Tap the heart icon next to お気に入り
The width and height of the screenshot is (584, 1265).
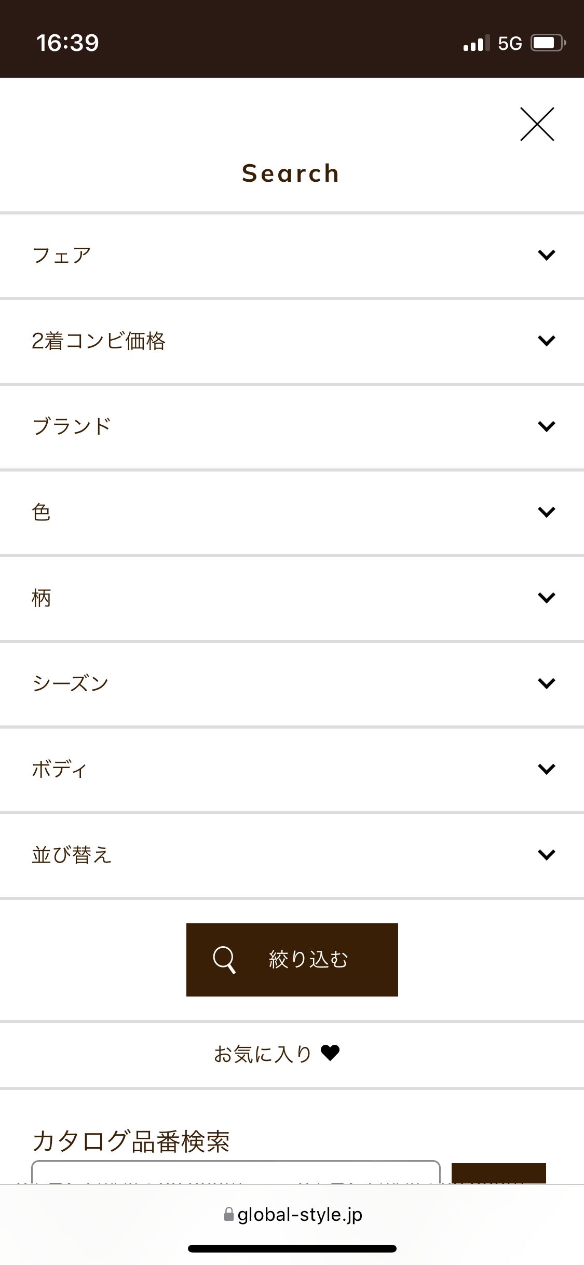[330, 1053]
